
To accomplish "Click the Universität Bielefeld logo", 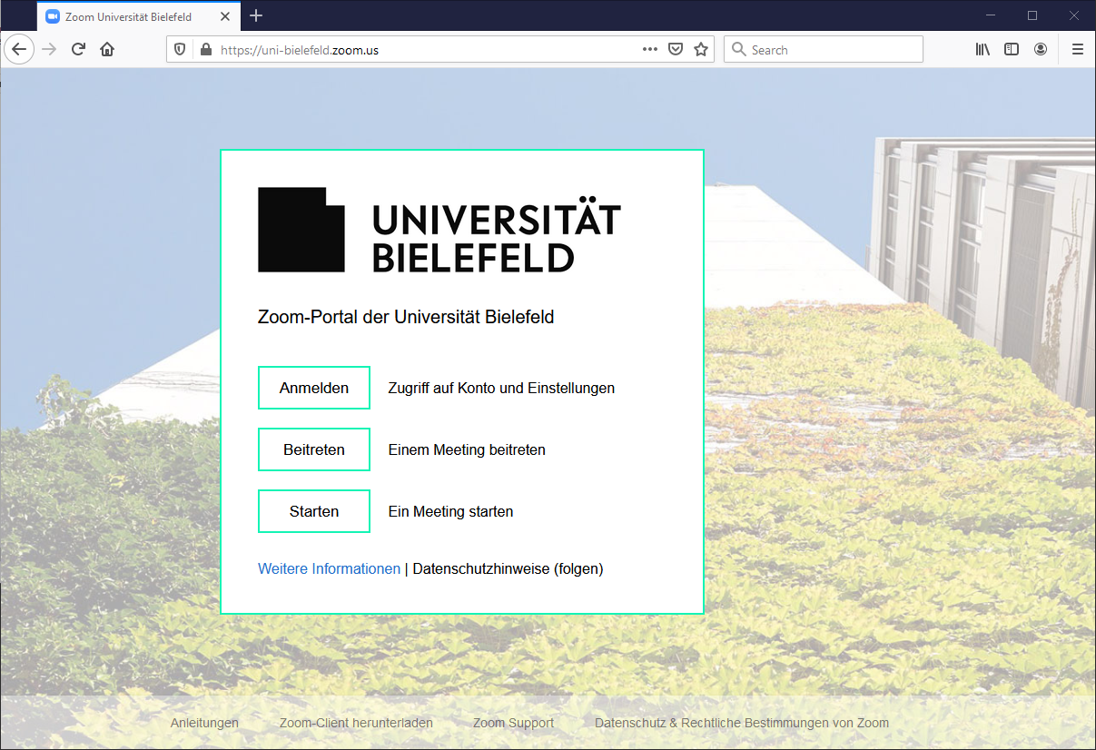I will [x=439, y=230].
